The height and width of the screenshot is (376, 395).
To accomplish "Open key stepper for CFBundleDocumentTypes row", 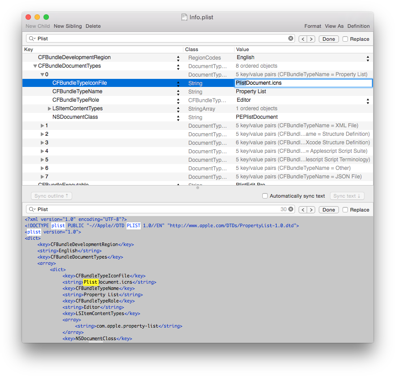I will coord(178,67).
